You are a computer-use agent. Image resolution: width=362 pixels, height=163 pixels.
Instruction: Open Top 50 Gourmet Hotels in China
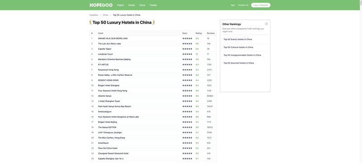tap(239, 63)
